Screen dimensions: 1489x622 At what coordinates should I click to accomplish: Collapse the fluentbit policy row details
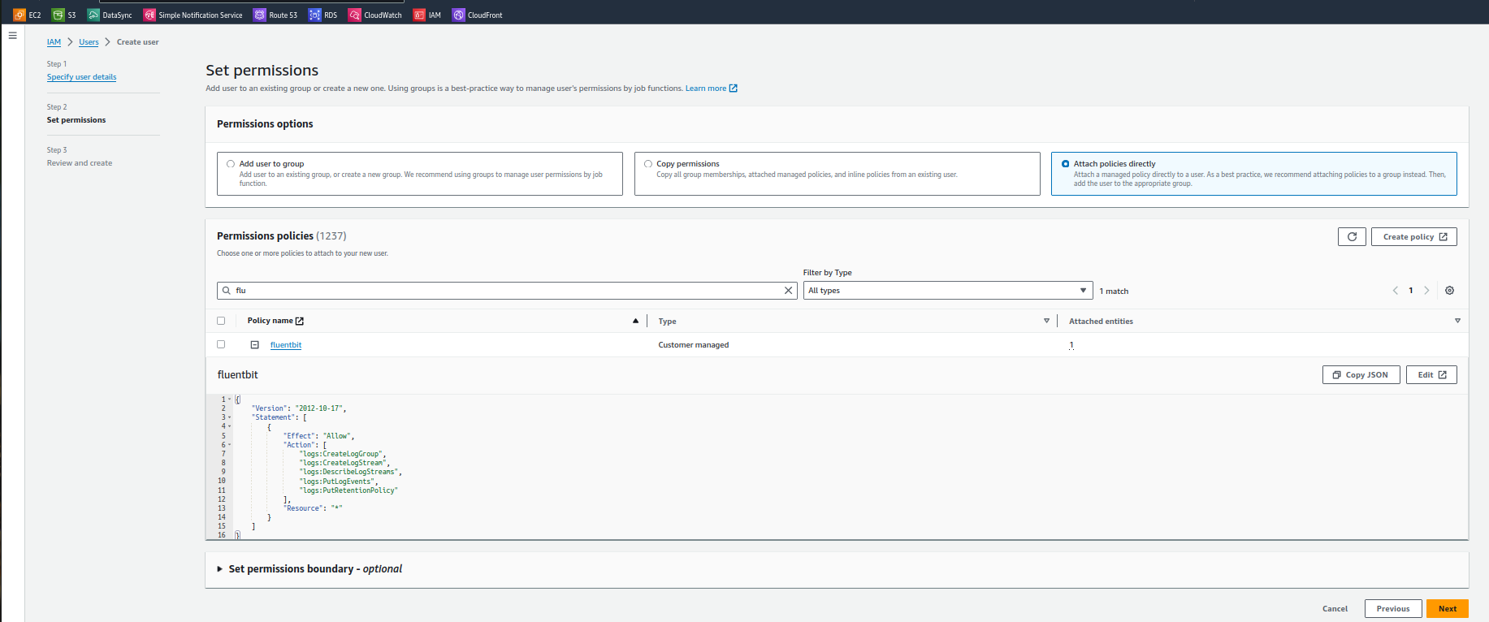[254, 345]
